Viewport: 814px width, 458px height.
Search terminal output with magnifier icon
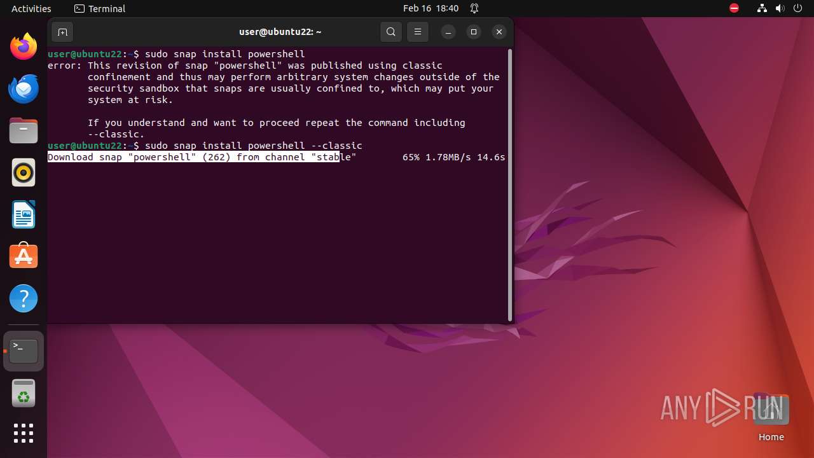(391, 32)
